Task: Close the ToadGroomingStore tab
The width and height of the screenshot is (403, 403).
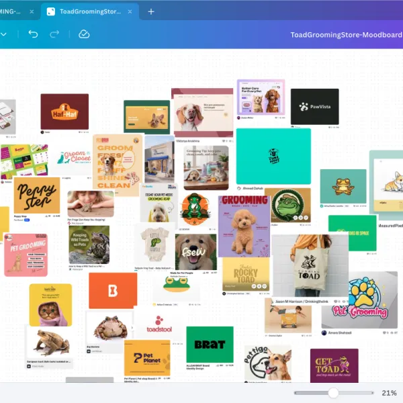Action: pos(130,11)
